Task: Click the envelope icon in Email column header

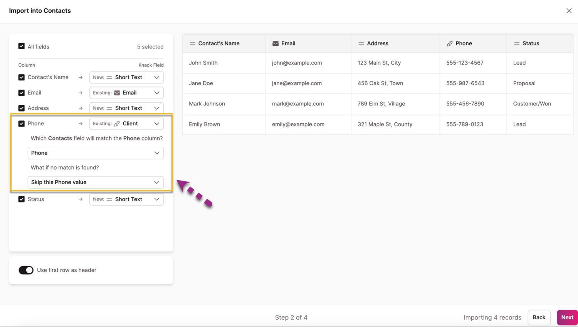Action: click(x=275, y=43)
